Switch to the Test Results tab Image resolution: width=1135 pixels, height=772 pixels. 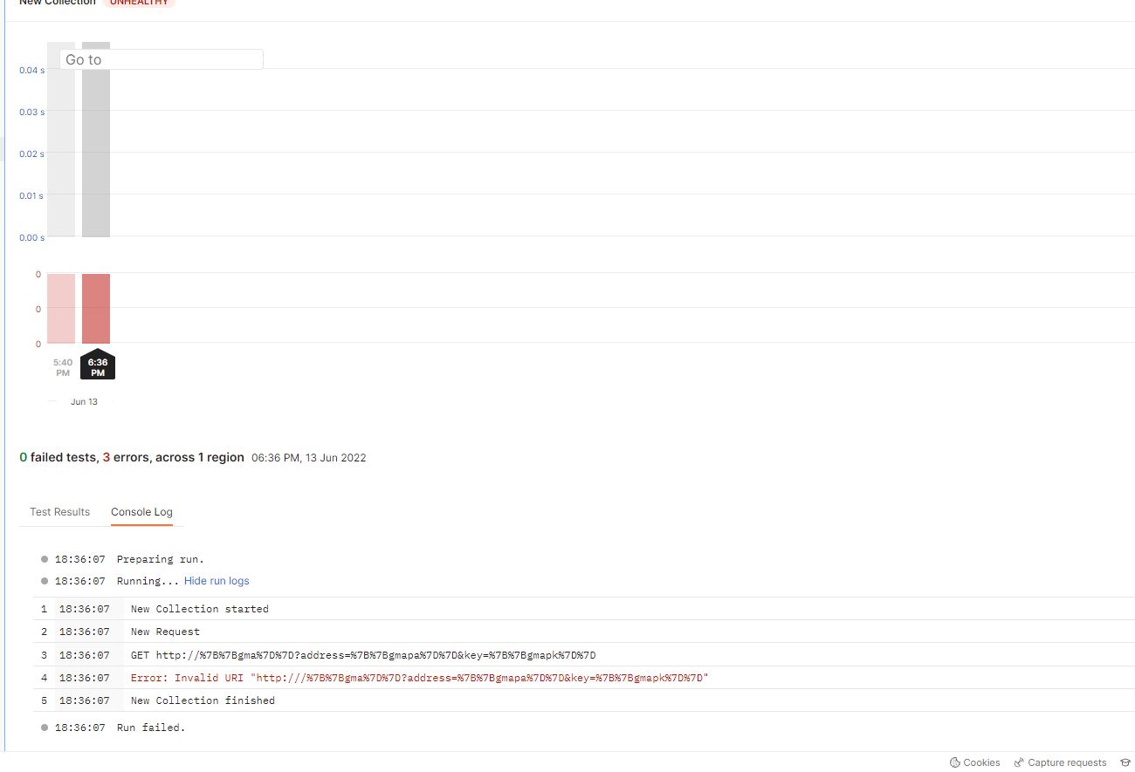[58, 512]
